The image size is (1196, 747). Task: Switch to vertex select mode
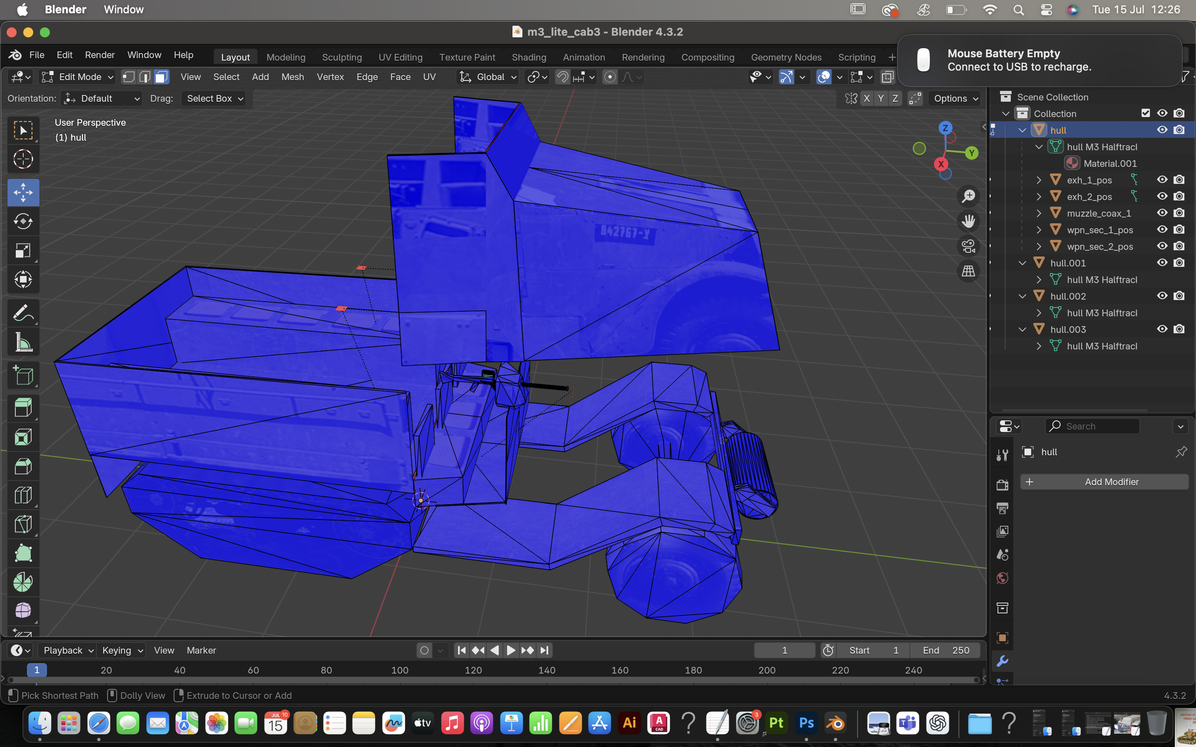click(x=128, y=77)
